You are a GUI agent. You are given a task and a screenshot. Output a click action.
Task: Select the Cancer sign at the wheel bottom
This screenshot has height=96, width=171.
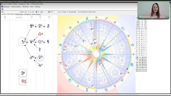(106, 90)
